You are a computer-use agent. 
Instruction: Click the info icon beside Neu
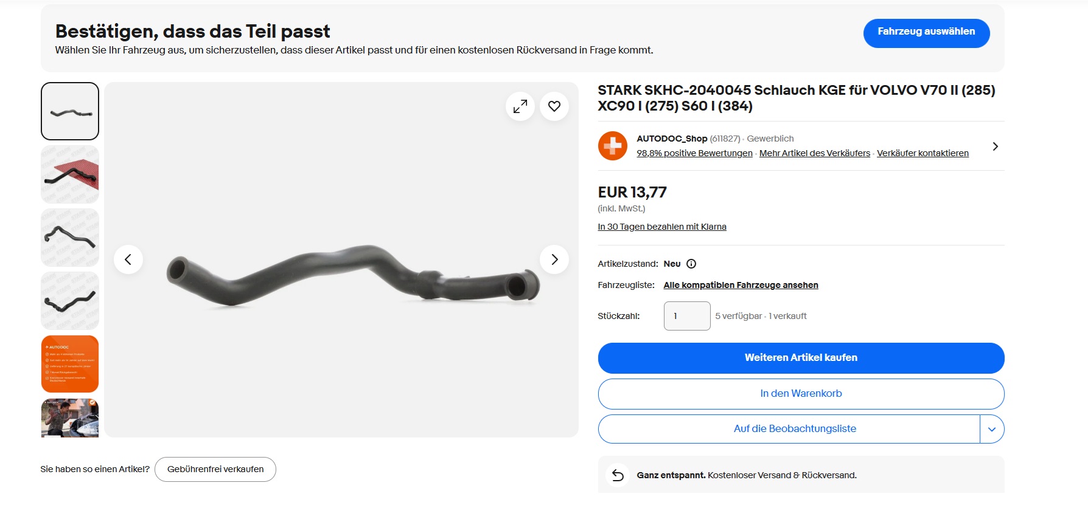click(x=691, y=264)
